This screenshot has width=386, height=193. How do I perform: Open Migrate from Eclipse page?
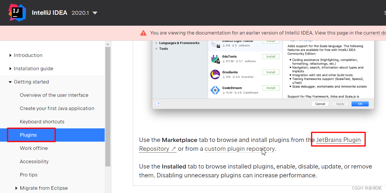coord(44,188)
